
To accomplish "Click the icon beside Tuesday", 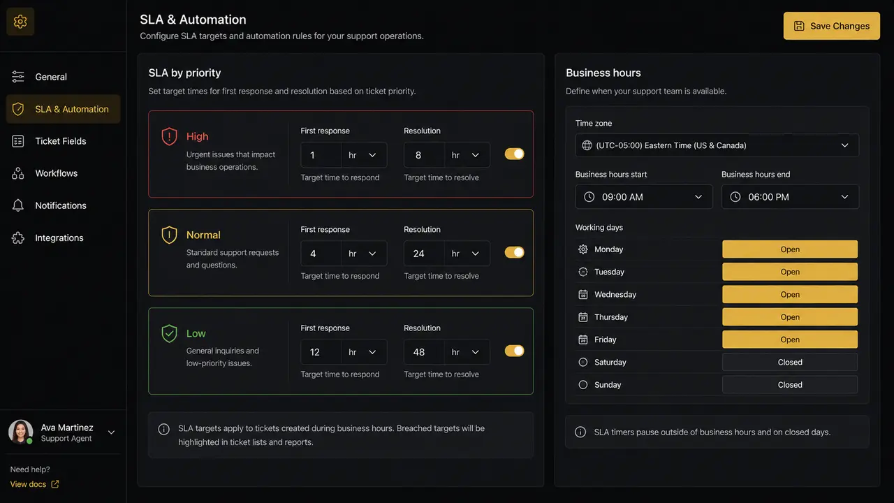I will pyautogui.click(x=583, y=272).
